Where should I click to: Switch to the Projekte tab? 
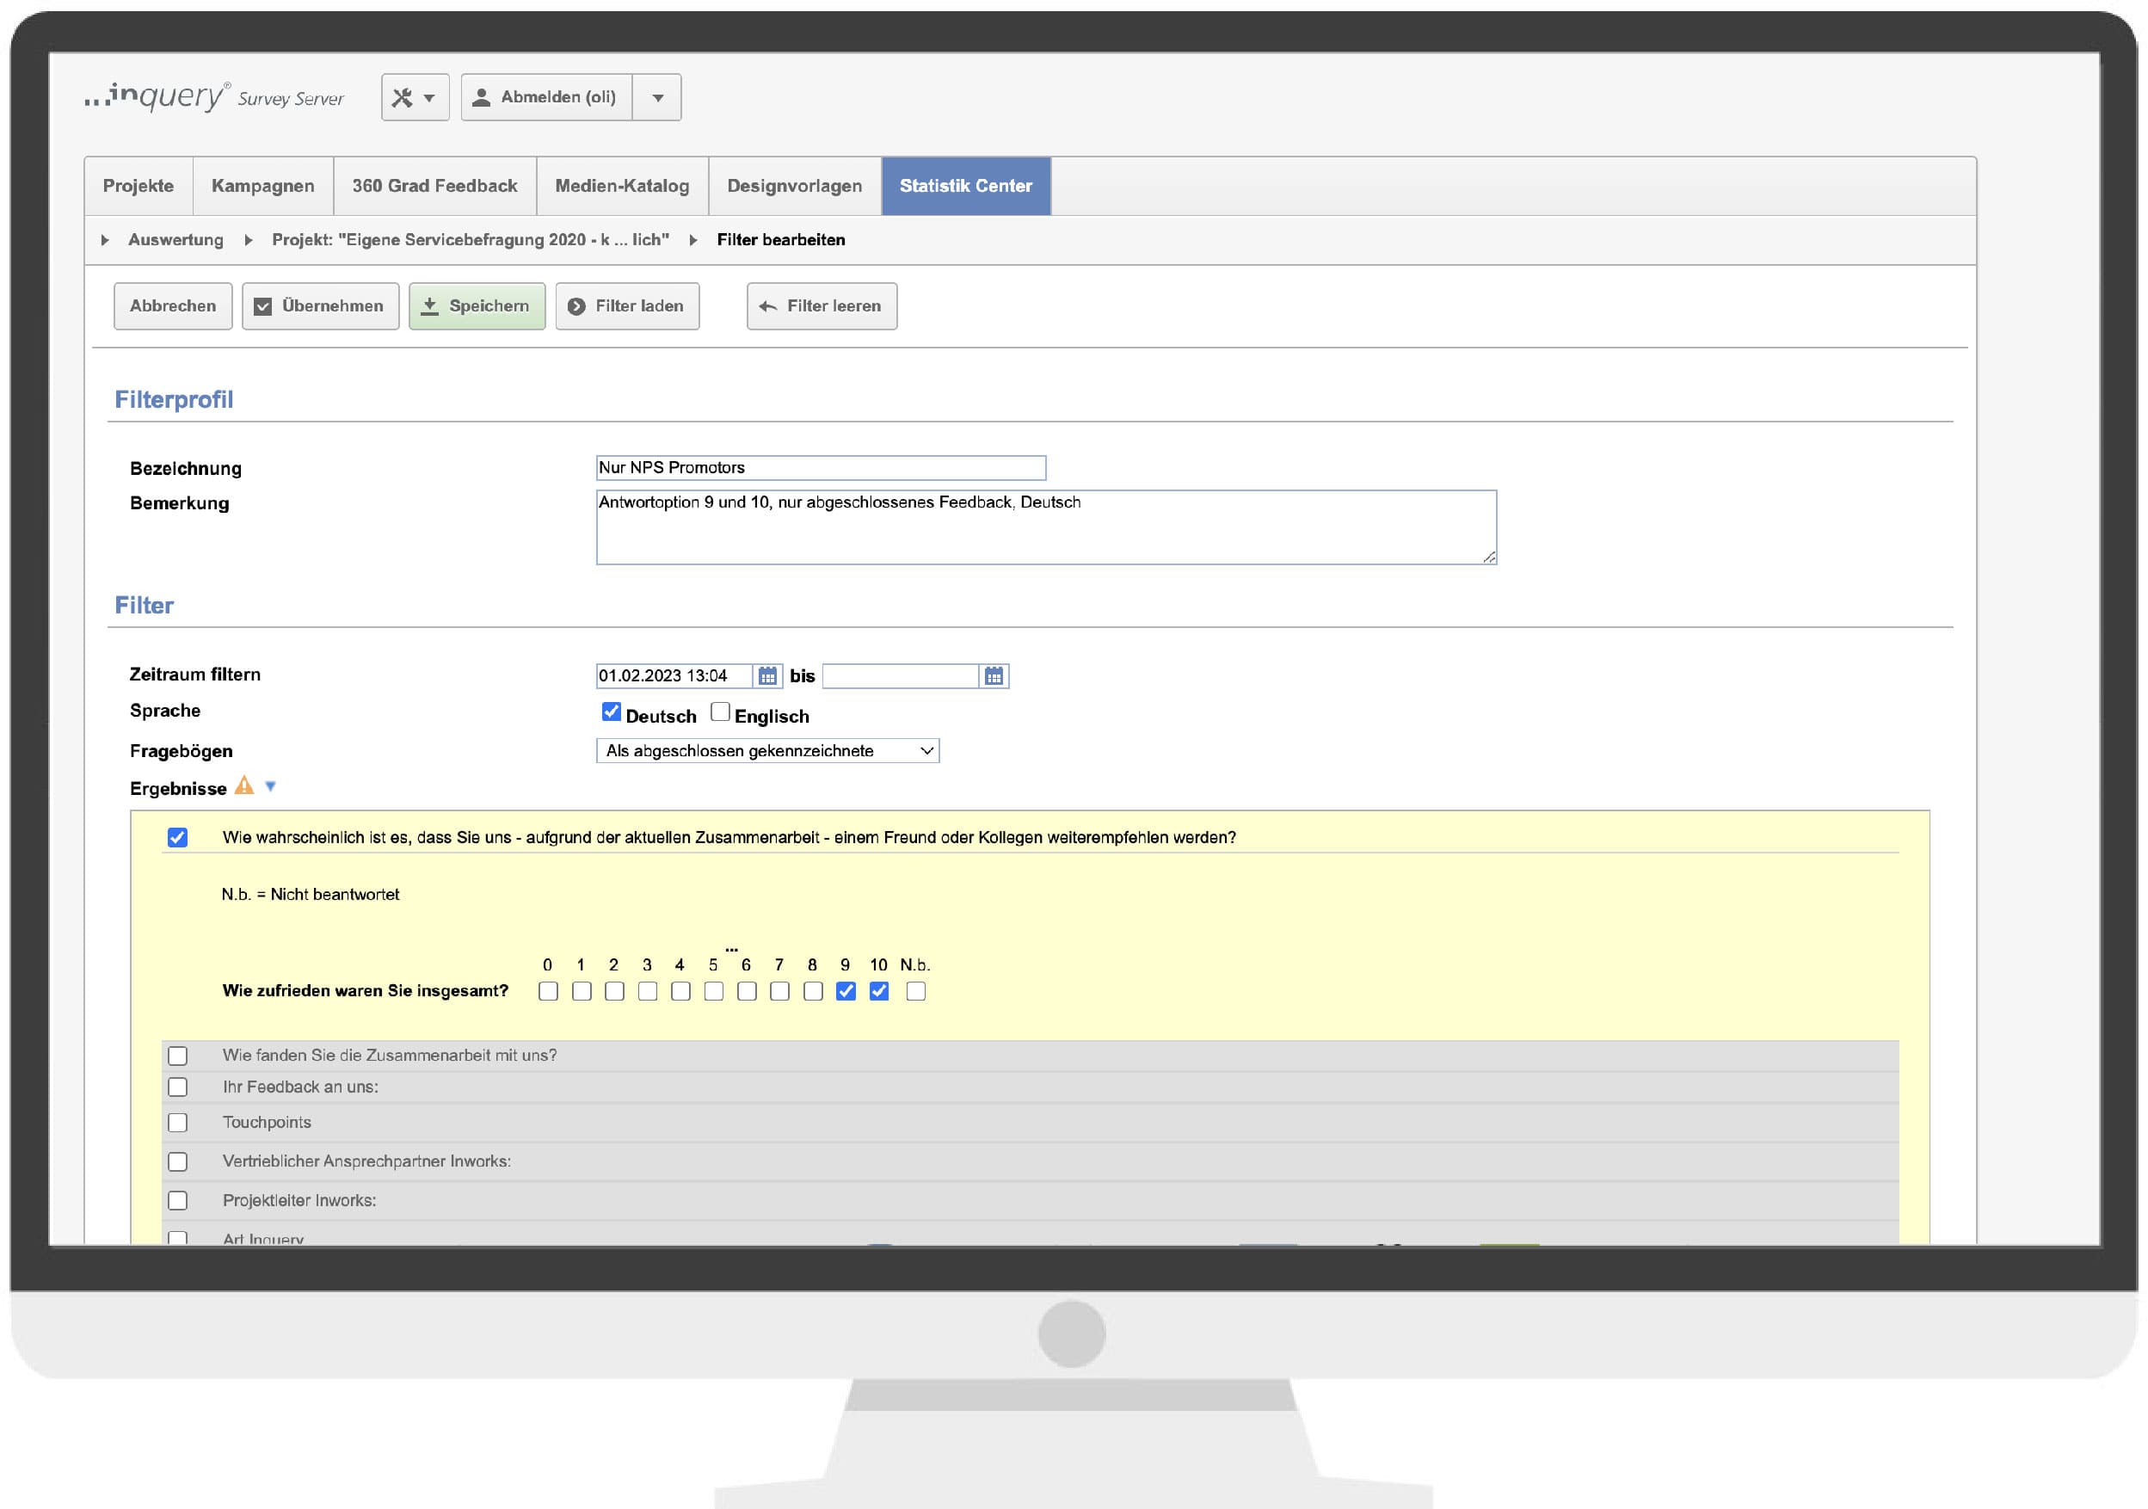pyautogui.click(x=138, y=186)
